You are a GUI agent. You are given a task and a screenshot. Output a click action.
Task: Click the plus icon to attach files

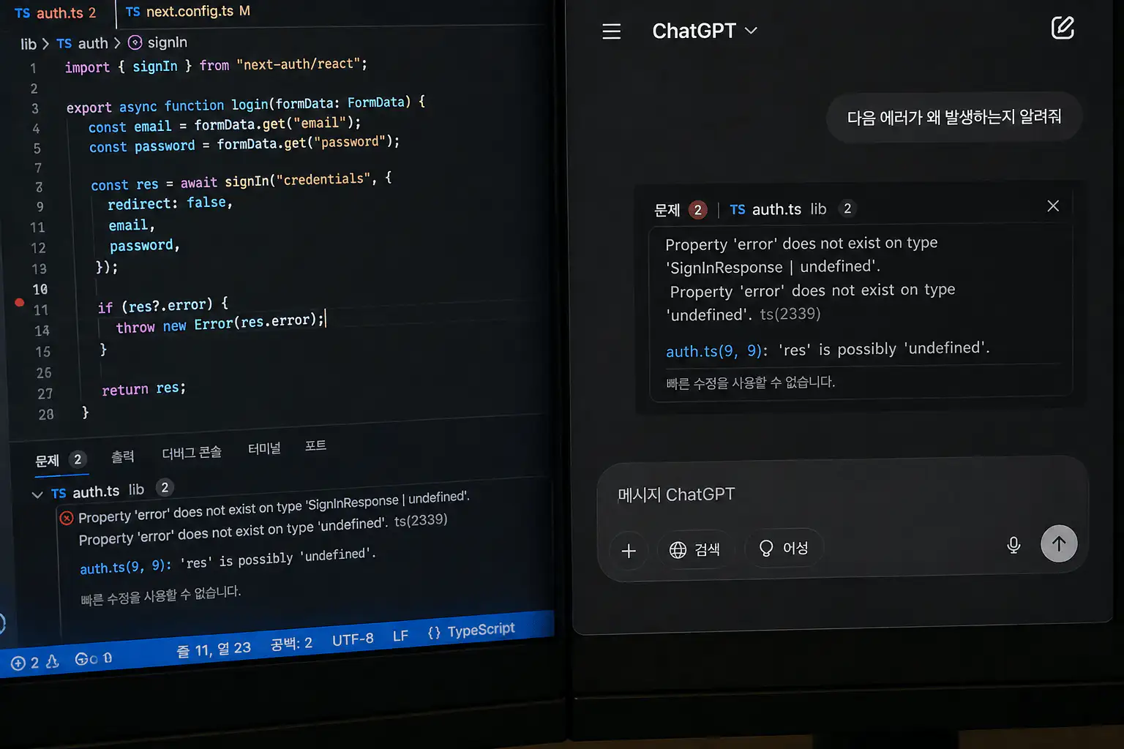629,551
